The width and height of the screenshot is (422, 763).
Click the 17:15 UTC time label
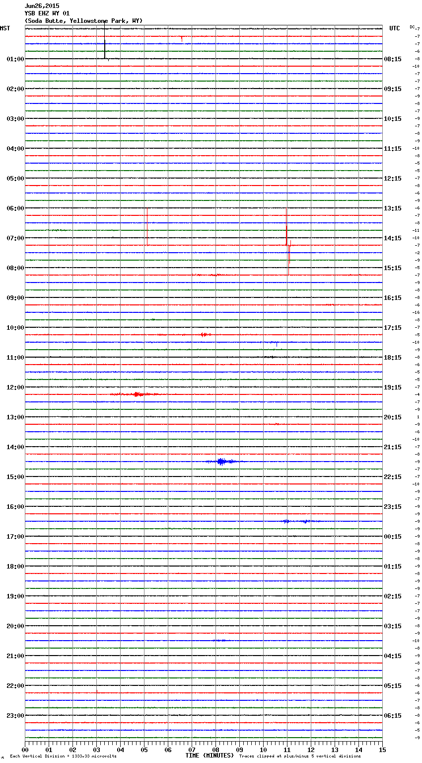(x=393, y=328)
